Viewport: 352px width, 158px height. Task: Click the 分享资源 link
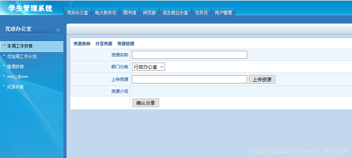(x=104, y=44)
